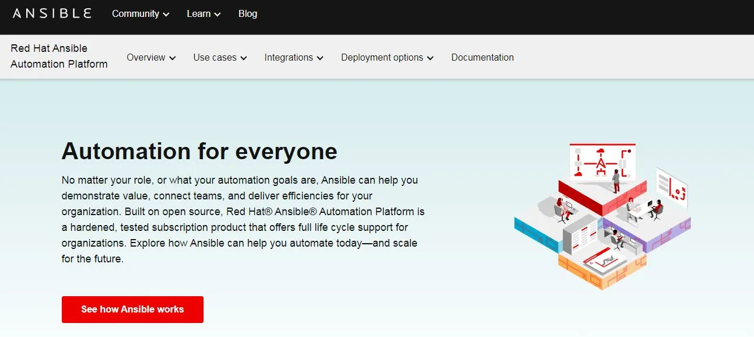Open the Use cases dropdown

coord(220,58)
